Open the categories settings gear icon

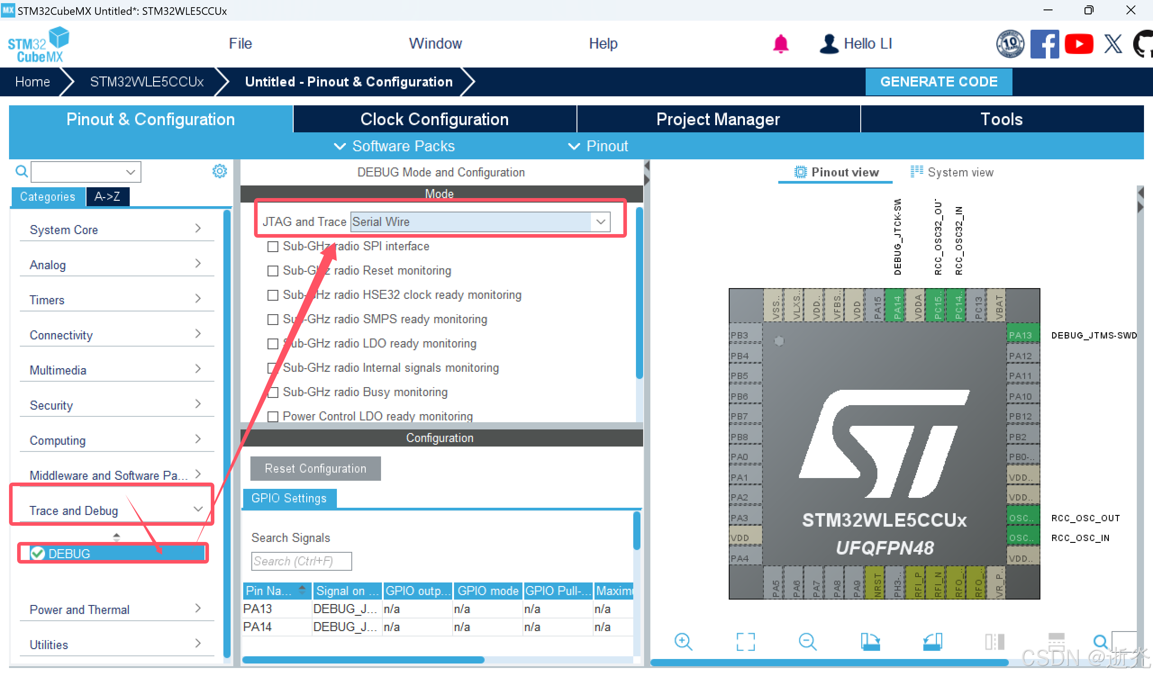coord(220,171)
